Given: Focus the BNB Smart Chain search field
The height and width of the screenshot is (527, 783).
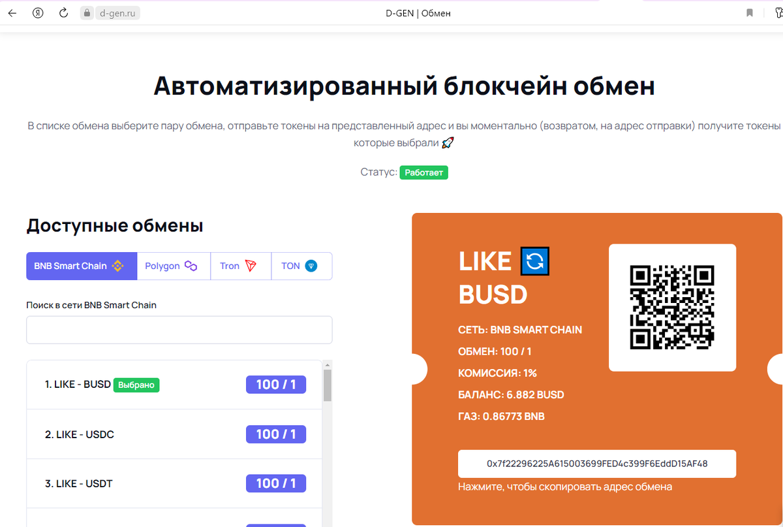Looking at the screenshot, I should 179,330.
